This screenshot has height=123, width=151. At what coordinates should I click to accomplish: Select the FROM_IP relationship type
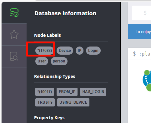(67, 92)
